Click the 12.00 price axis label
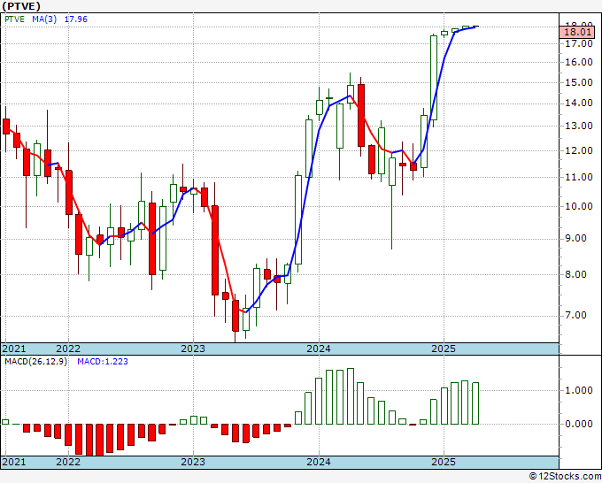 [x=579, y=150]
